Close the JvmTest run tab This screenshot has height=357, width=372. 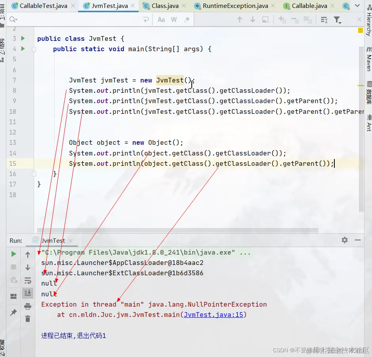(71, 241)
